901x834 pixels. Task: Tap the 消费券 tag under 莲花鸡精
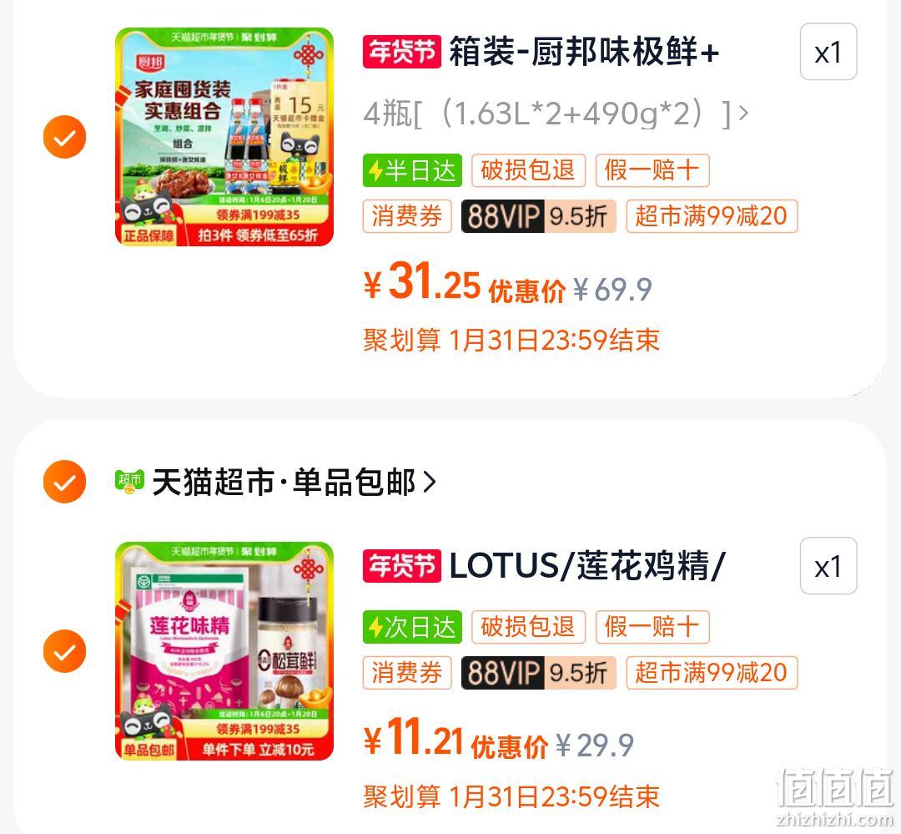pos(407,673)
